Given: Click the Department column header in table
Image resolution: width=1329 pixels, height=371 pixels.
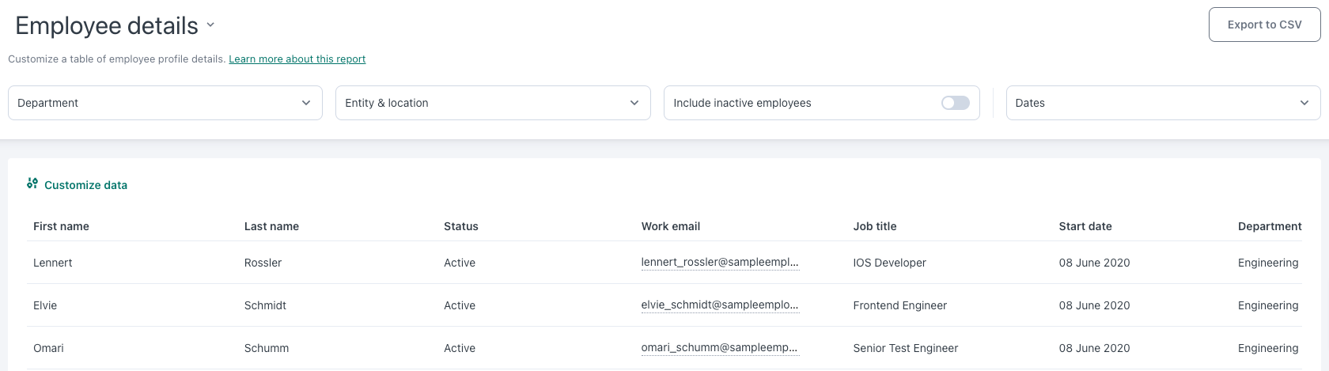Looking at the screenshot, I should coord(1270,226).
